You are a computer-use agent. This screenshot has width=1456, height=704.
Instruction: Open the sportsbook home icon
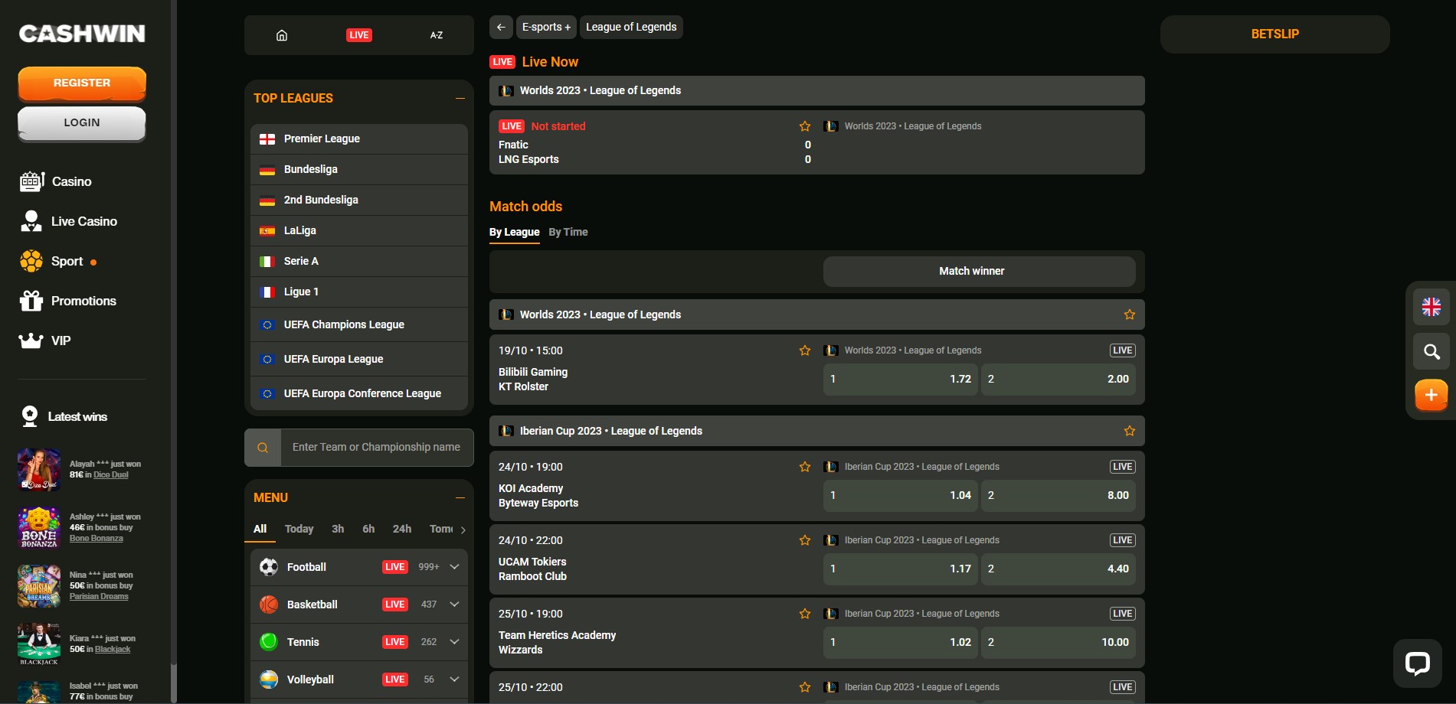[282, 35]
